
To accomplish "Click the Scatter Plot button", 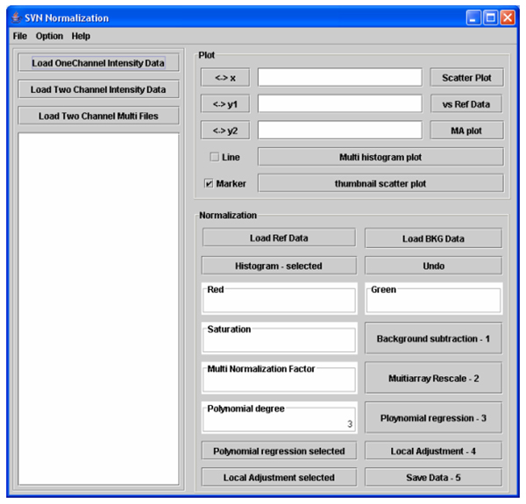I will click(x=466, y=78).
